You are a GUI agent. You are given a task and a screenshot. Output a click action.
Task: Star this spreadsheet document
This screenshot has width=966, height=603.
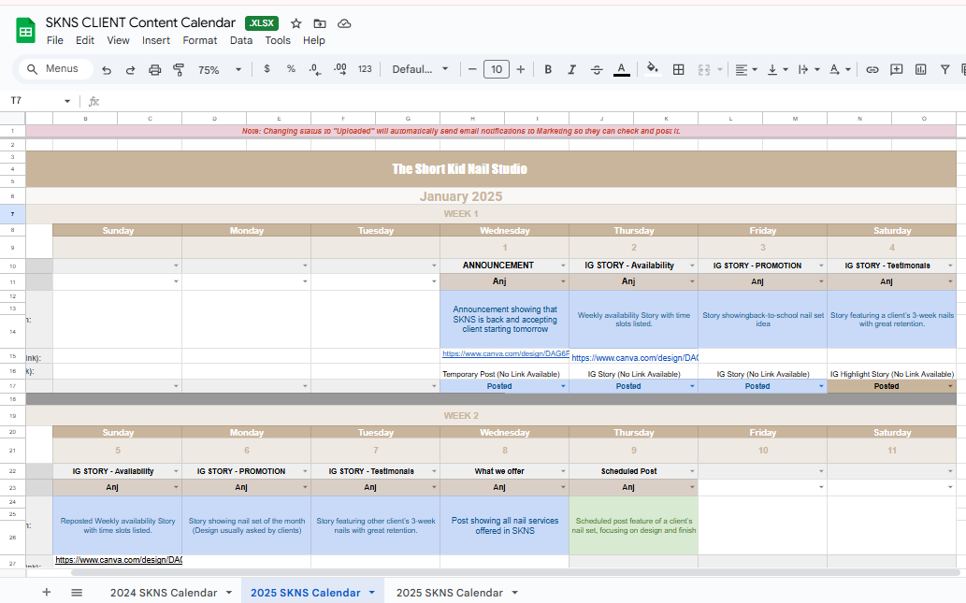click(x=296, y=23)
